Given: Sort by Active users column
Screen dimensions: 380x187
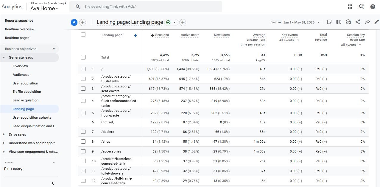Looking at the screenshot, I should (190, 35).
